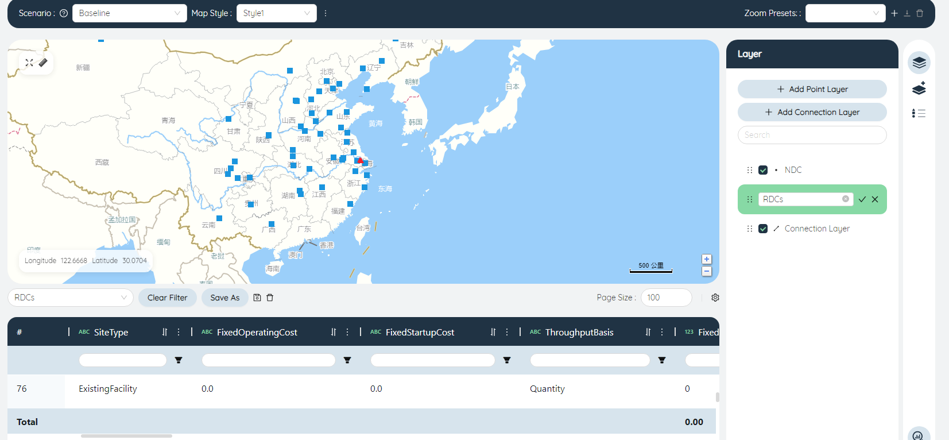Delete the zoom preset with trash icon
Screen dimensions: 949x440
(x=920, y=13)
